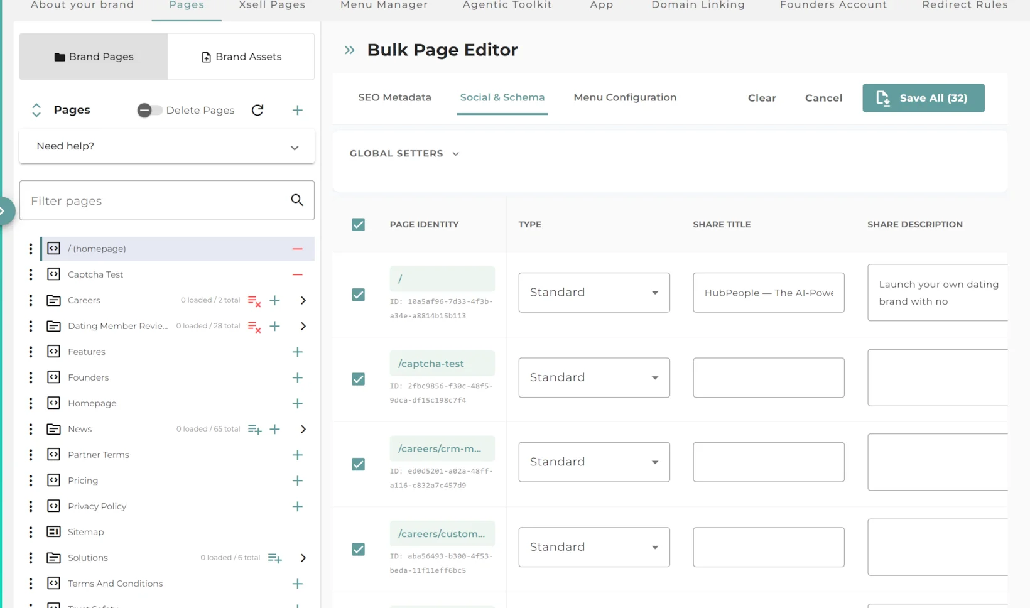Add Terms And Conditions page with plus icon

(x=298, y=584)
